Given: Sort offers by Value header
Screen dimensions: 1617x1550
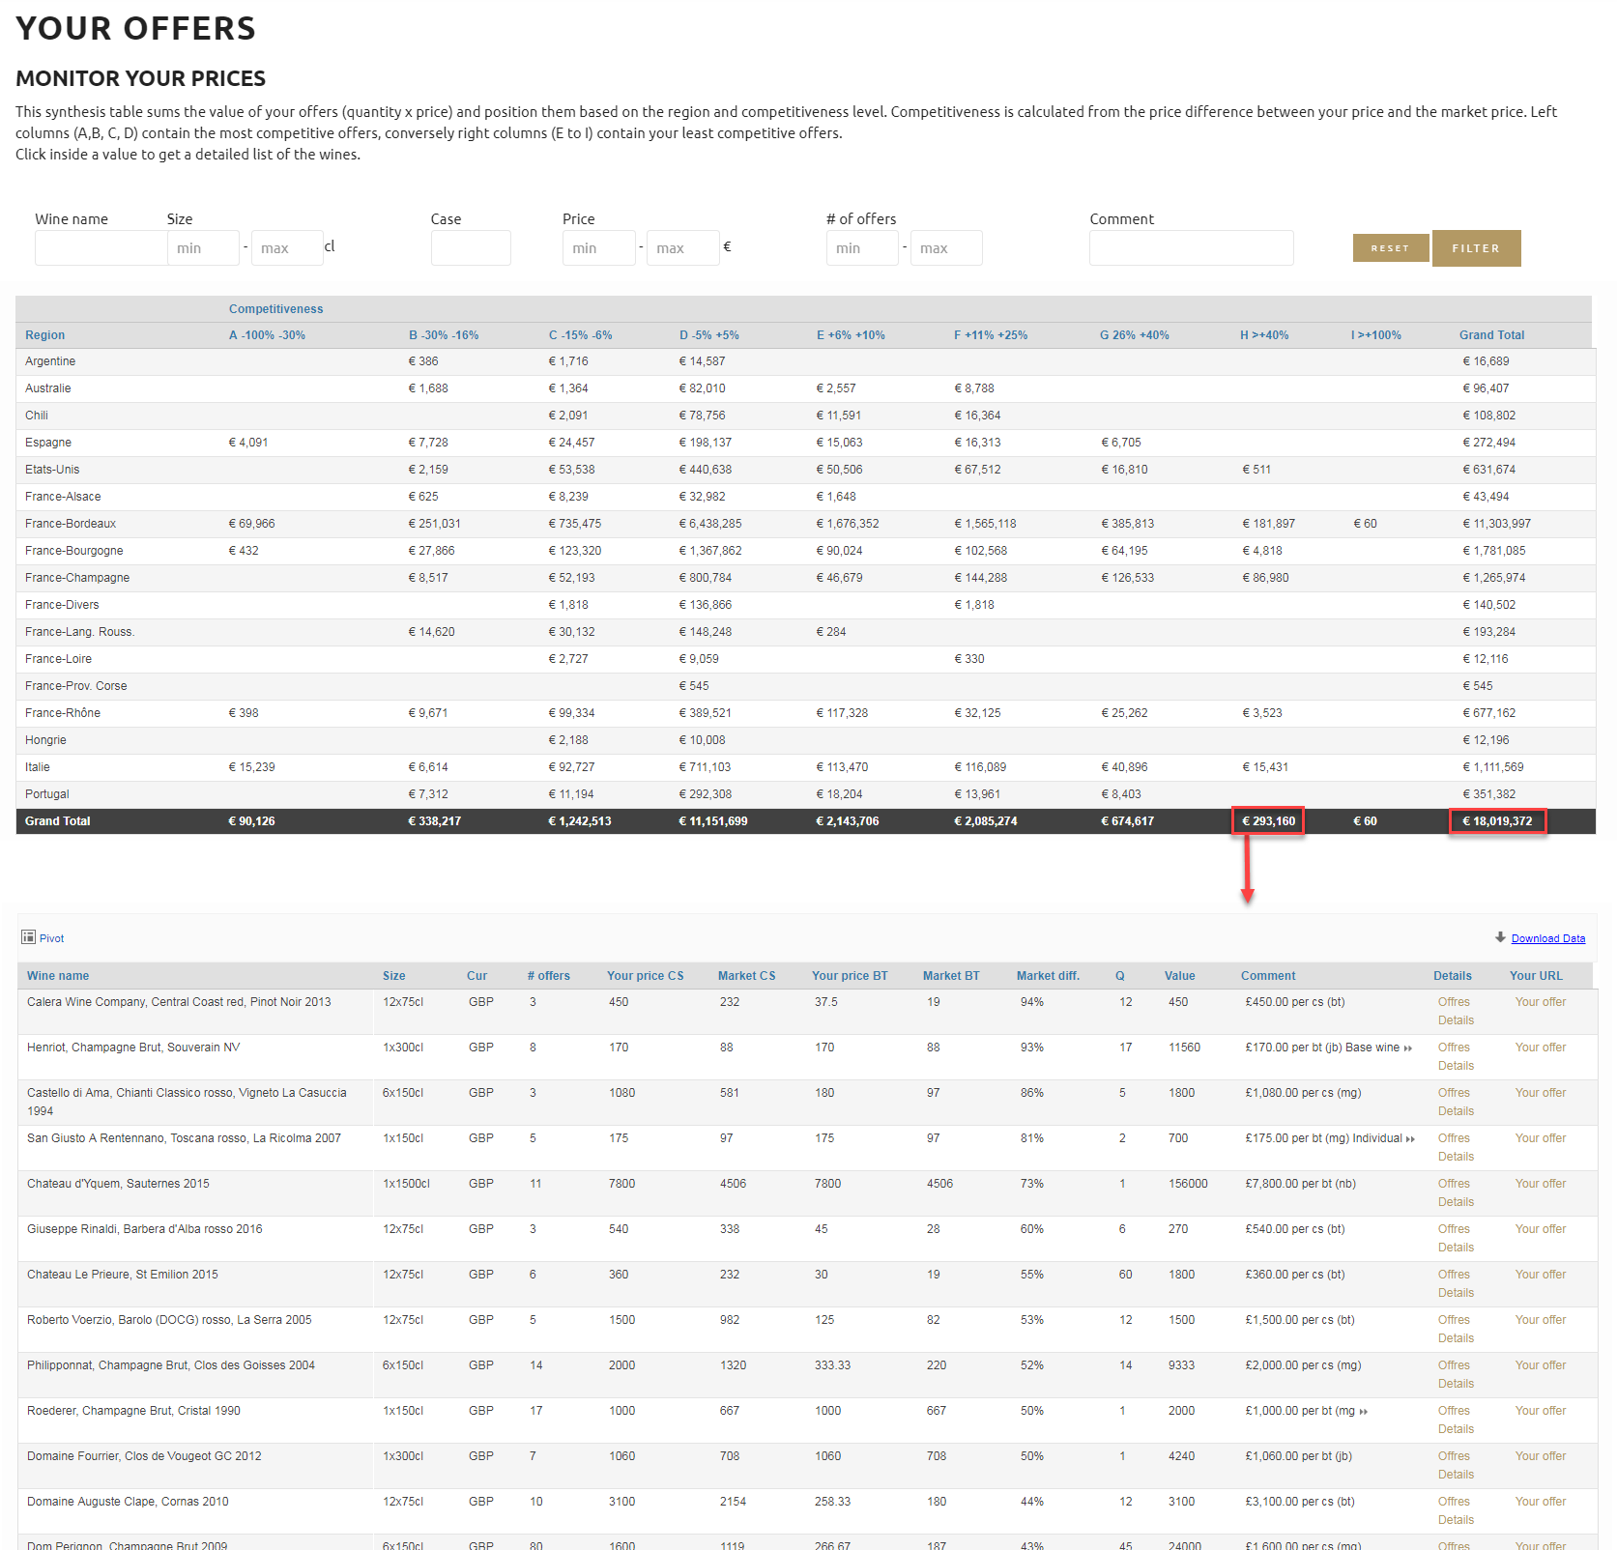Looking at the screenshot, I should tap(1179, 976).
